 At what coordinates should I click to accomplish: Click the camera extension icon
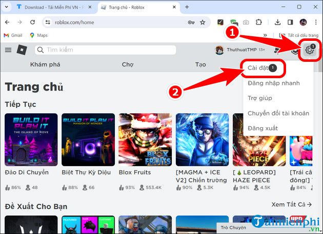[246, 22]
